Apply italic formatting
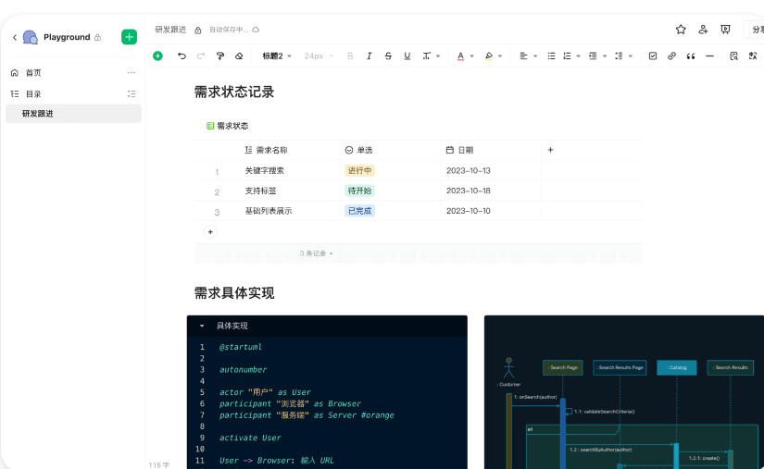The width and height of the screenshot is (764, 469). click(x=369, y=56)
